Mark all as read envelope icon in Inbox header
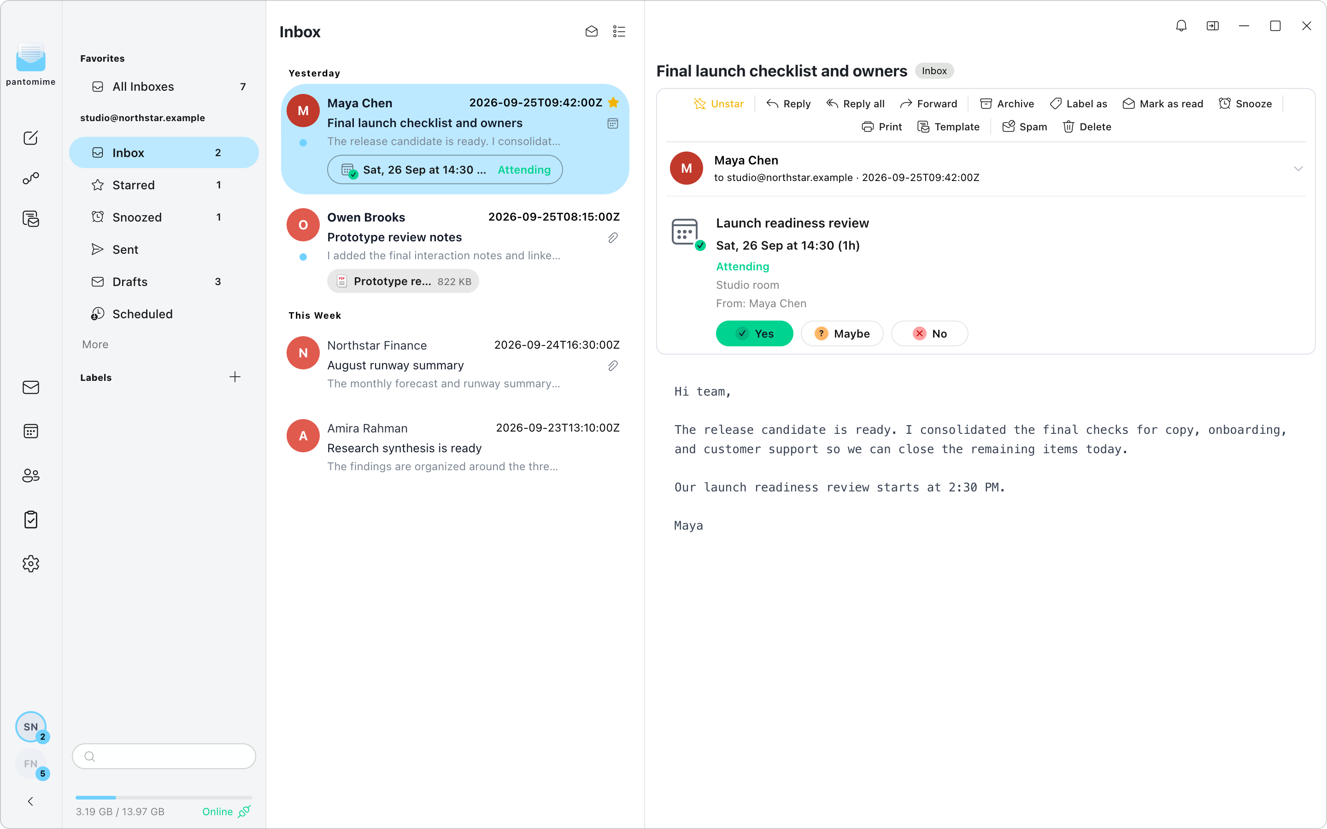The height and width of the screenshot is (829, 1327). tap(591, 31)
